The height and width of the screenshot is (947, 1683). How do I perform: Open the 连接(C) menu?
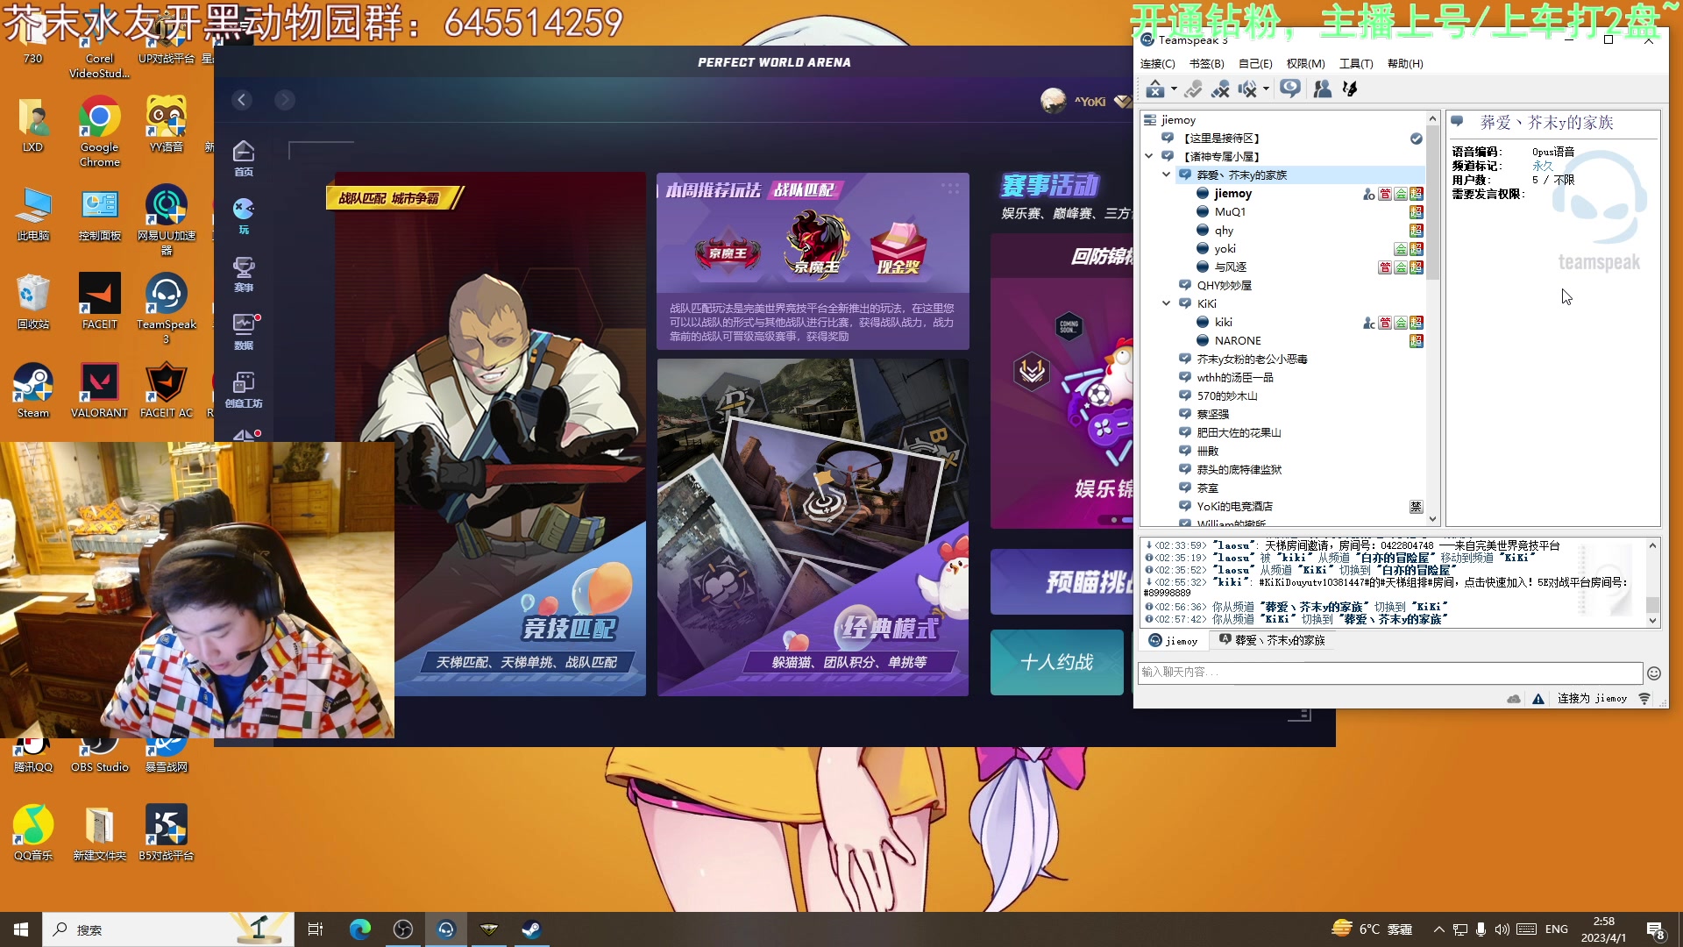pyautogui.click(x=1157, y=64)
